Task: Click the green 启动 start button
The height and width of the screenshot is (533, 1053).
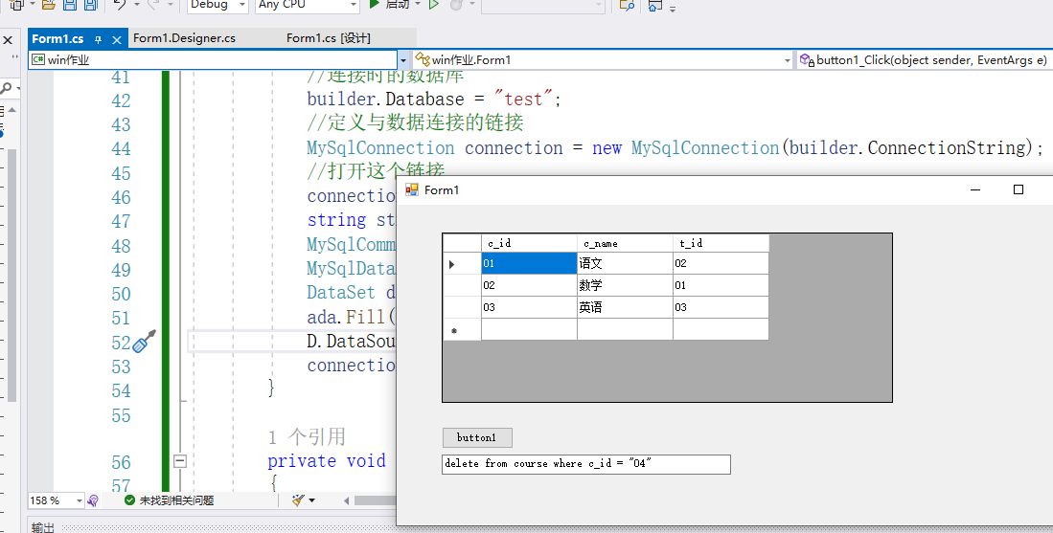Action: [x=390, y=4]
